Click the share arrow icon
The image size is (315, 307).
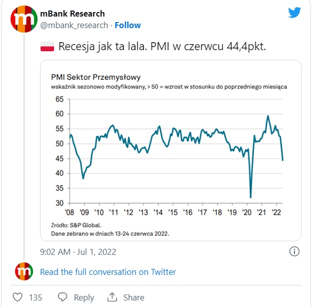113,297
